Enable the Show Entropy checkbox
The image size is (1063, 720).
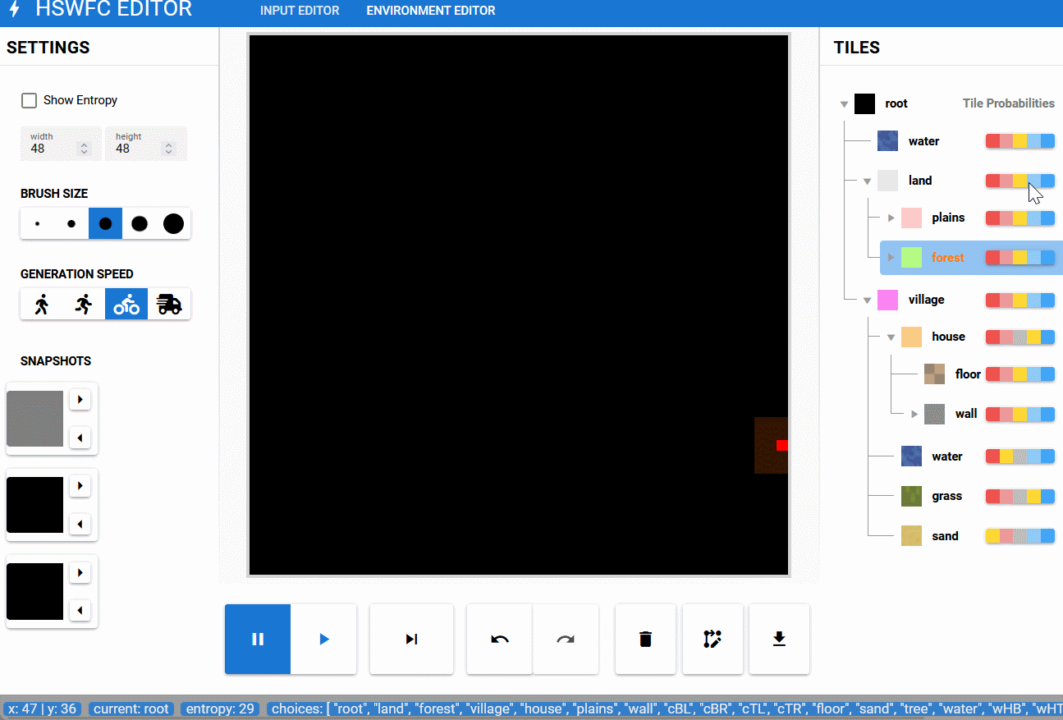pyautogui.click(x=30, y=100)
